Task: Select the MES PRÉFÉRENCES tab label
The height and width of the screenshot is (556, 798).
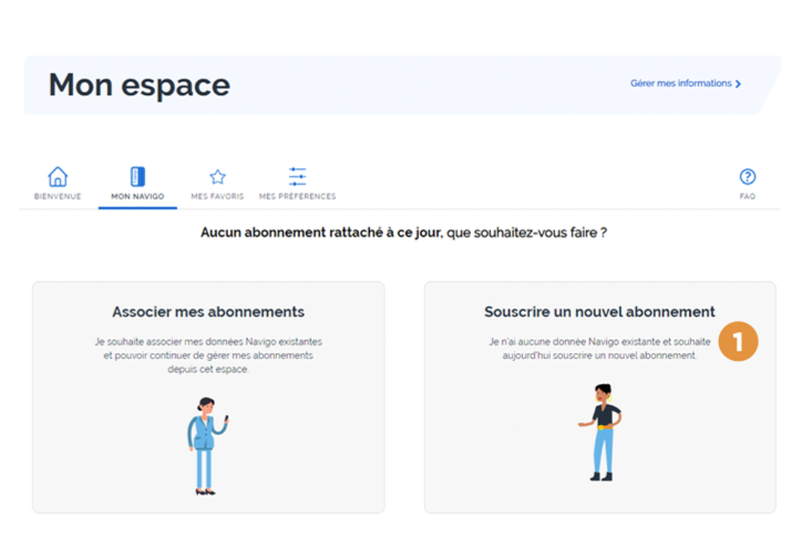Action: tap(297, 196)
